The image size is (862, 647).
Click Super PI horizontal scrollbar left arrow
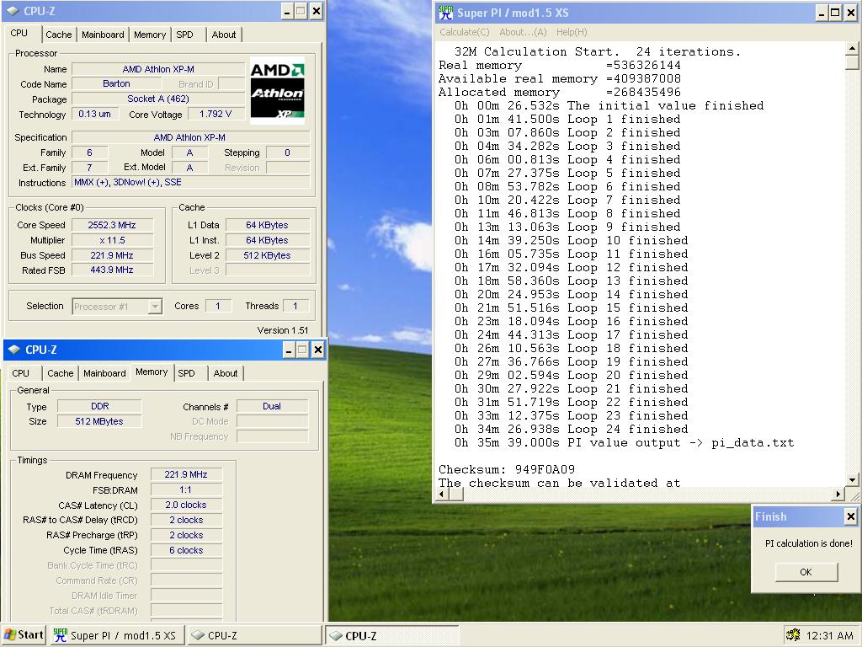(441, 494)
